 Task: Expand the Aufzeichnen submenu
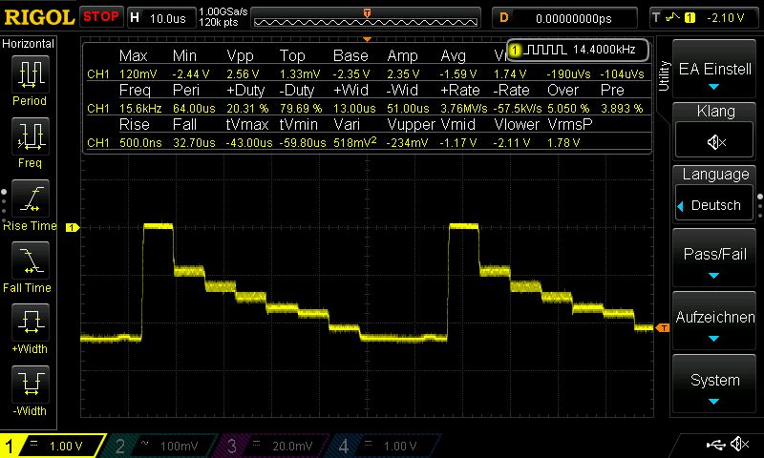point(715,325)
